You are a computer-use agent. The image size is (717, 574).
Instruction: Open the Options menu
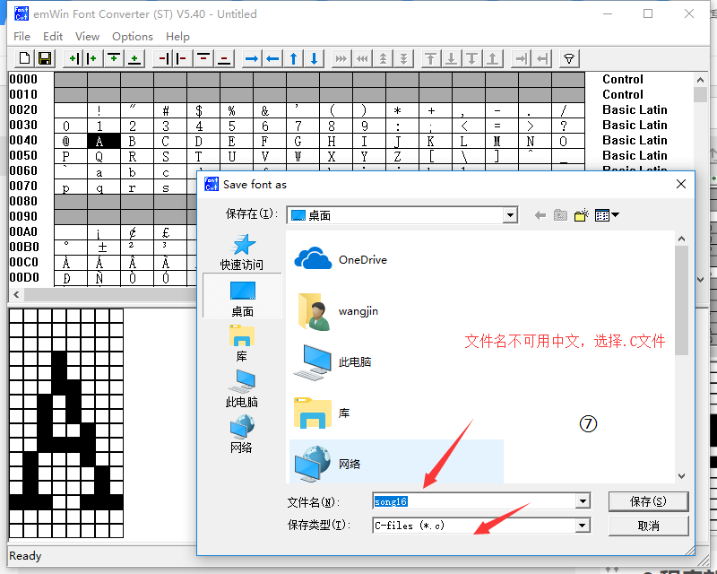pyautogui.click(x=132, y=37)
